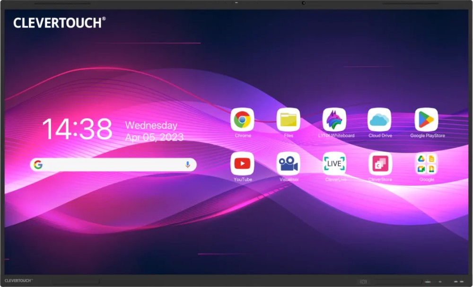Open the Files app
This screenshot has width=473, height=287.
pyautogui.click(x=289, y=120)
